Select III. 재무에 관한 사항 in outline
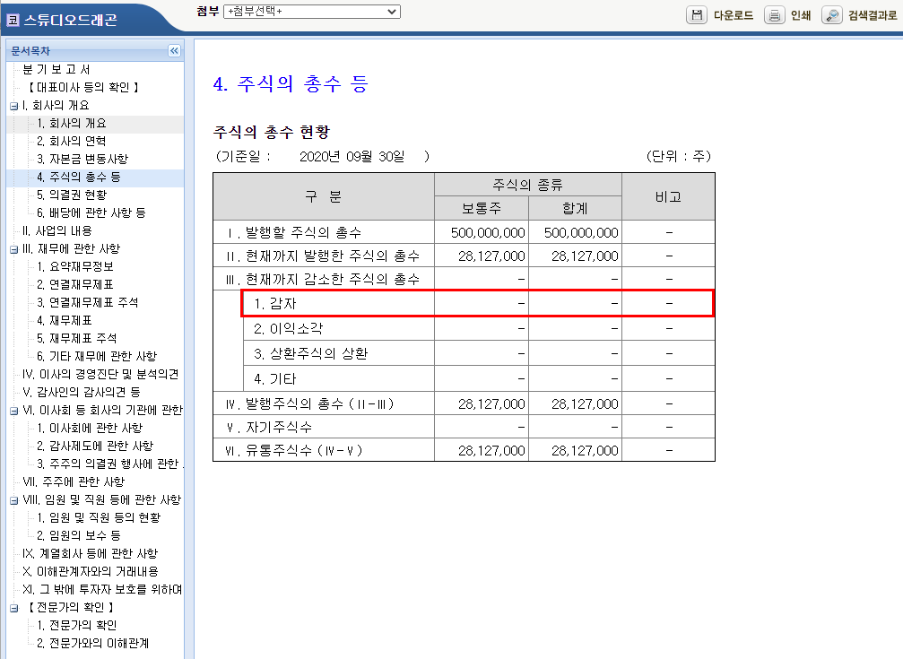This screenshot has height=659, width=903. click(72, 248)
